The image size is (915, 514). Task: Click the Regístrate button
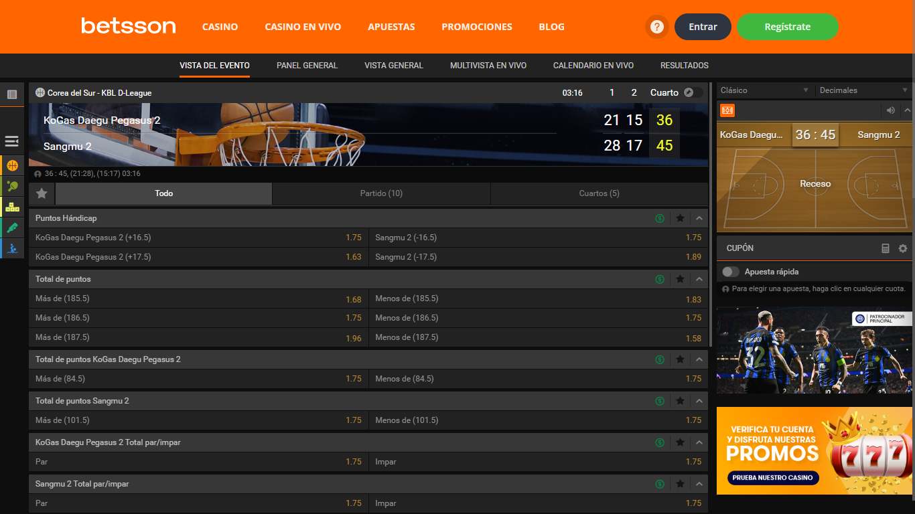(x=788, y=27)
